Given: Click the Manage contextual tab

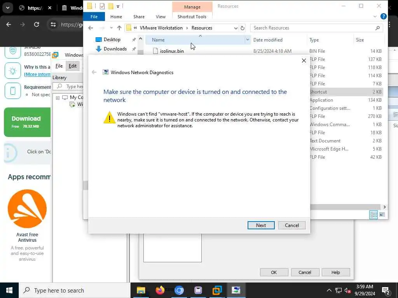Looking at the screenshot, I should click(x=192, y=7).
